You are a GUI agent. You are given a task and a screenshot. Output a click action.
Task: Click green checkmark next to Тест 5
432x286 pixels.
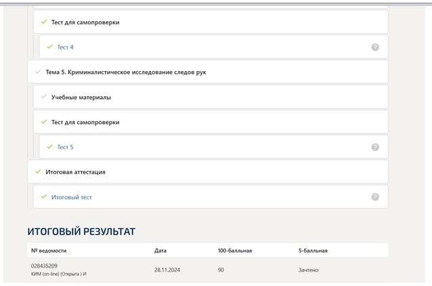click(49, 146)
